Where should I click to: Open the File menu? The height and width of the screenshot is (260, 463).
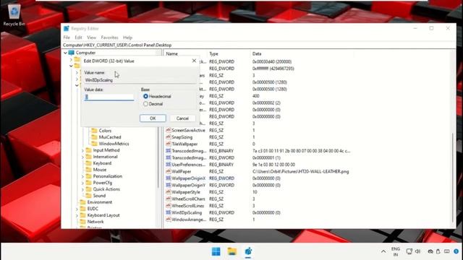[x=67, y=38]
